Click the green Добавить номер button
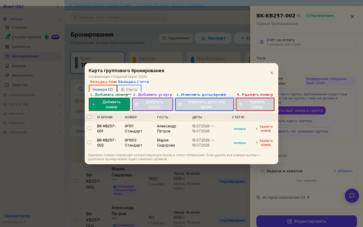The image size is (363, 227). [x=109, y=104]
